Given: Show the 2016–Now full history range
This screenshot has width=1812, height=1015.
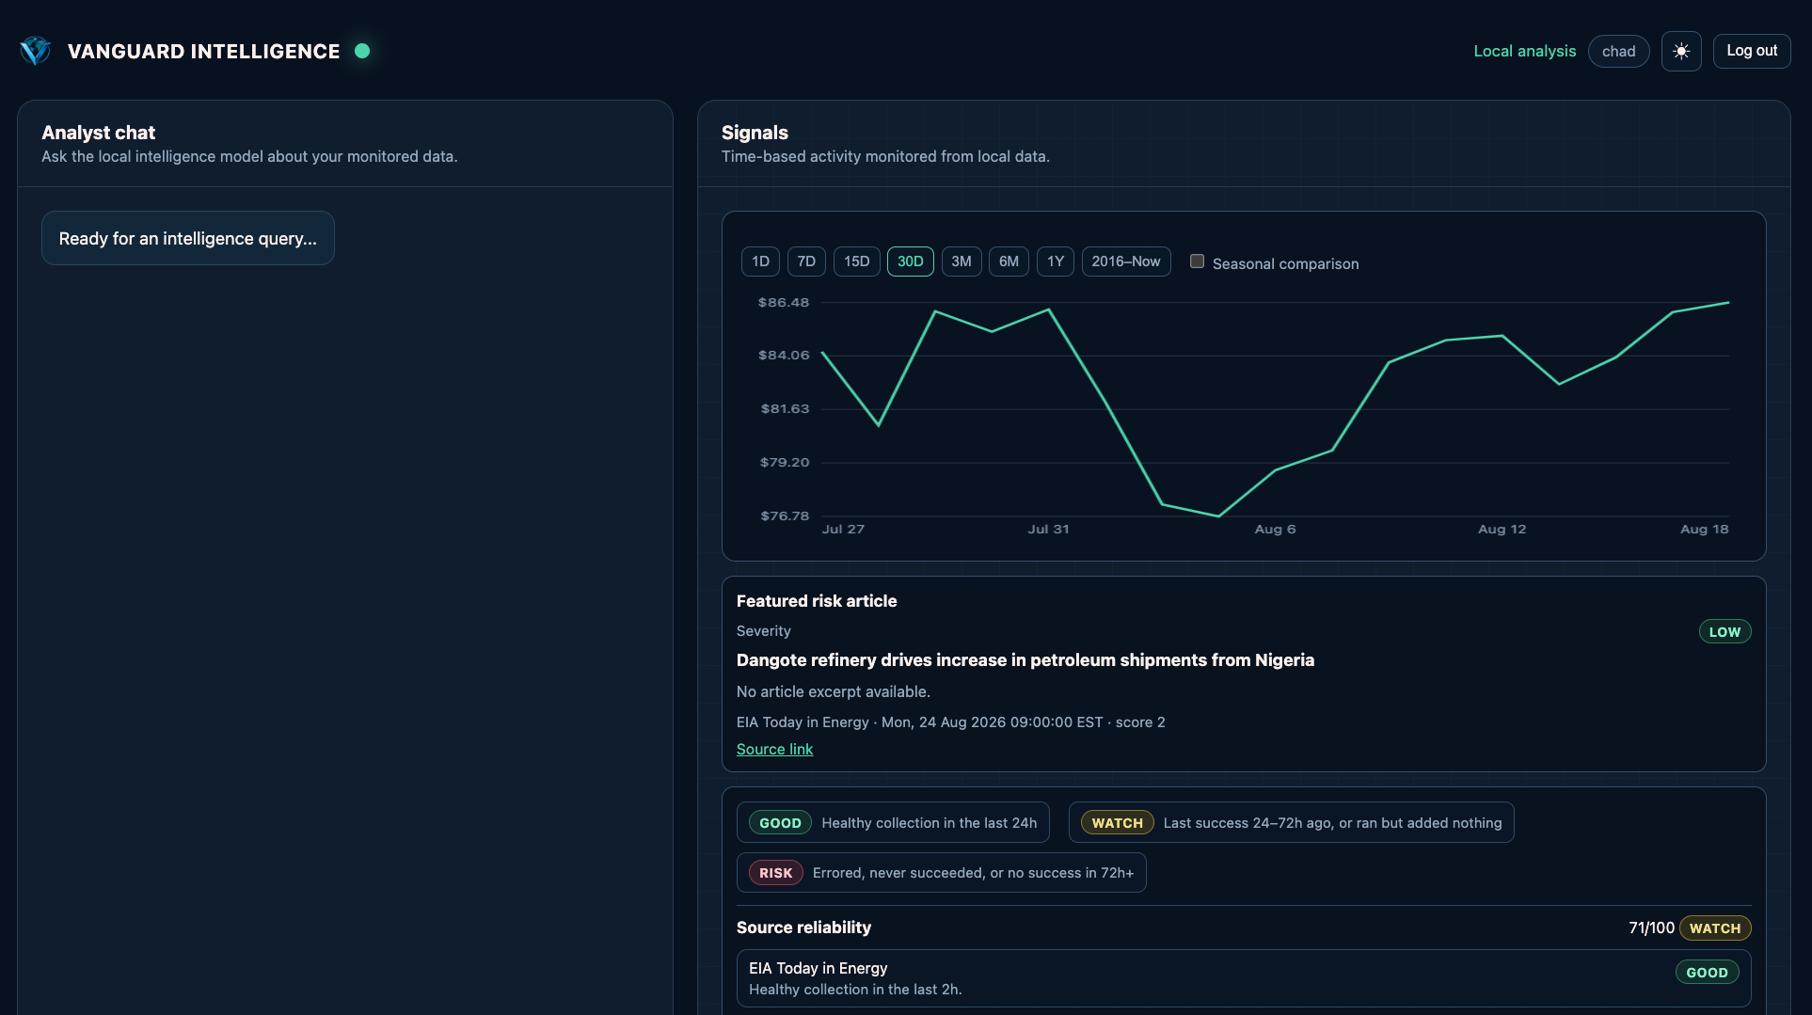Looking at the screenshot, I should 1126,262.
